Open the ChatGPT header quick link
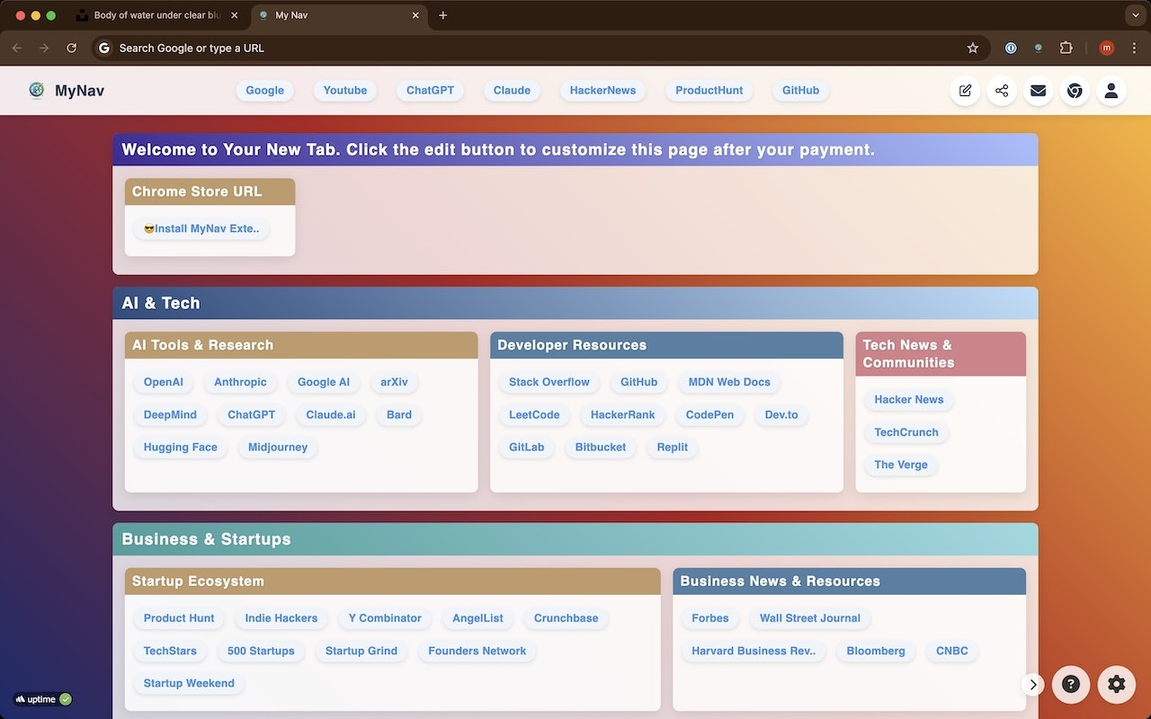This screenshot has height=719, width=1151. [x=430, y=91]
